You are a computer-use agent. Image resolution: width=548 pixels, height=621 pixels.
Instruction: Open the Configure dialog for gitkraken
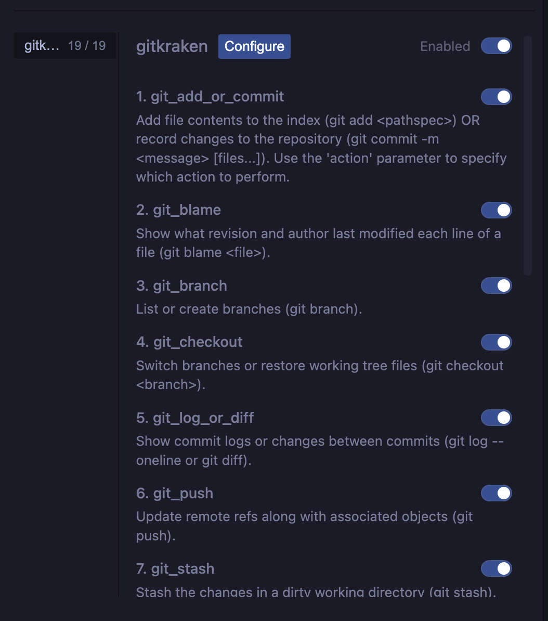[254, 46]
